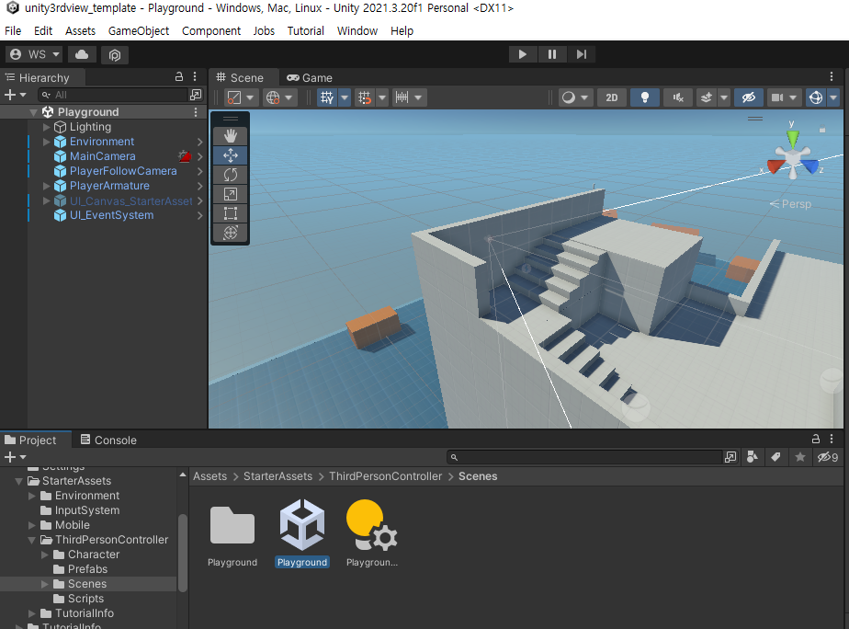The image size is (849, 629).
Task: Collapse the Playground scene in Hierarchy
Action: [x=34, y=112]
